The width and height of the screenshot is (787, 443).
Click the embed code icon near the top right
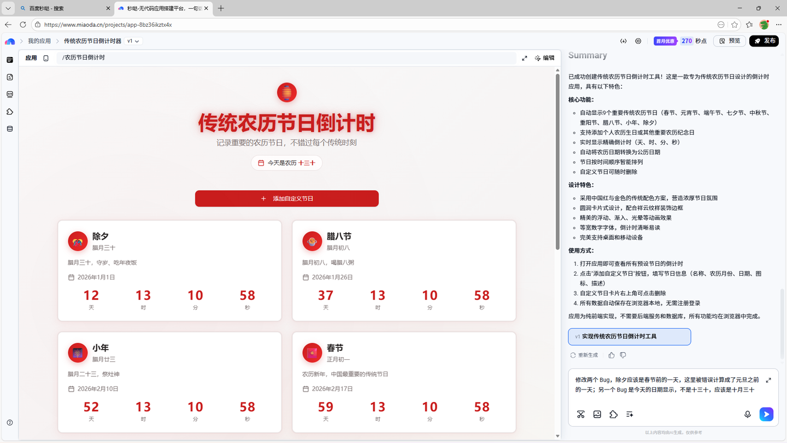[x=624, y=40]
